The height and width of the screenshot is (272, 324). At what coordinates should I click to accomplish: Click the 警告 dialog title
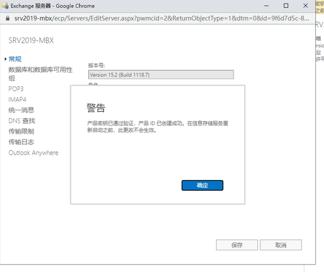(96, 108)
